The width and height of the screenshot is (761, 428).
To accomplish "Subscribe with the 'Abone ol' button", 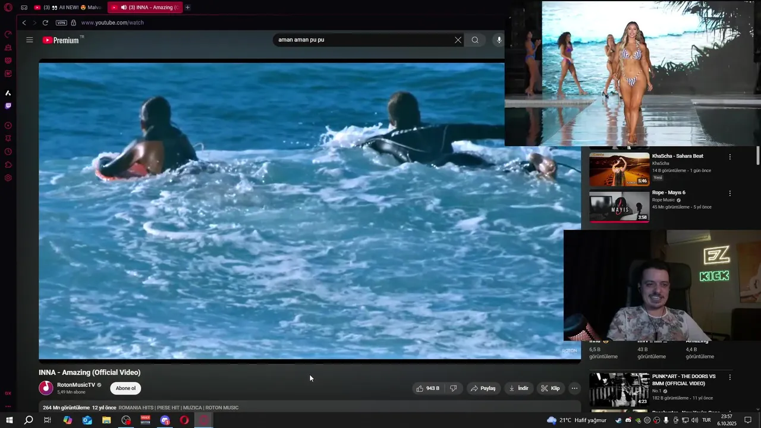I will pos(125,388).
